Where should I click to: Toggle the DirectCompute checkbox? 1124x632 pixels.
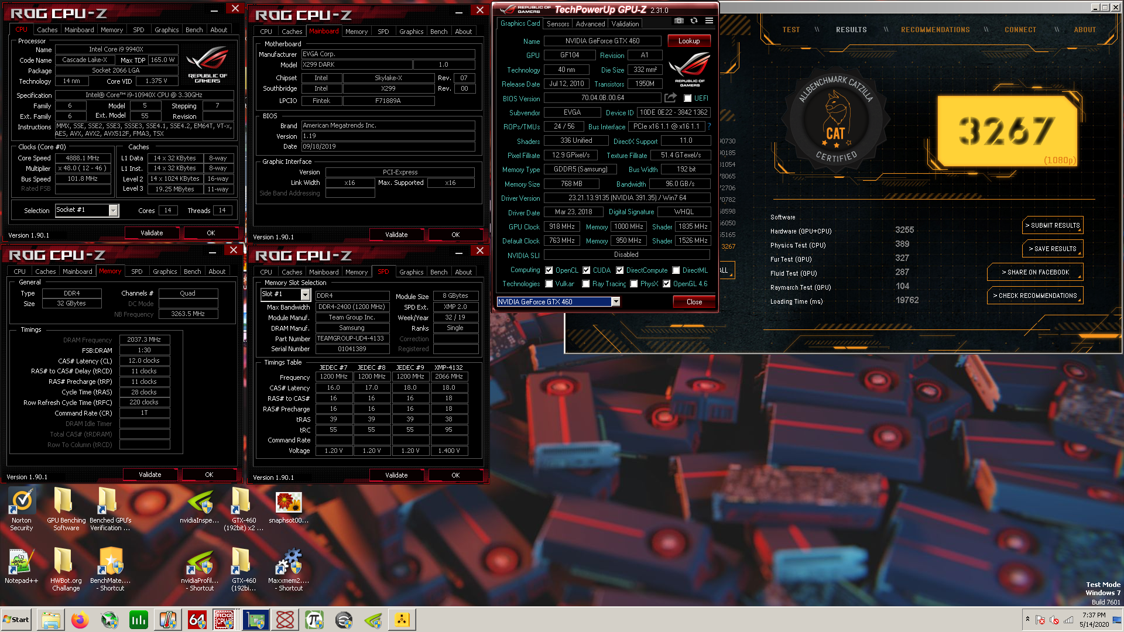(619, 270)
